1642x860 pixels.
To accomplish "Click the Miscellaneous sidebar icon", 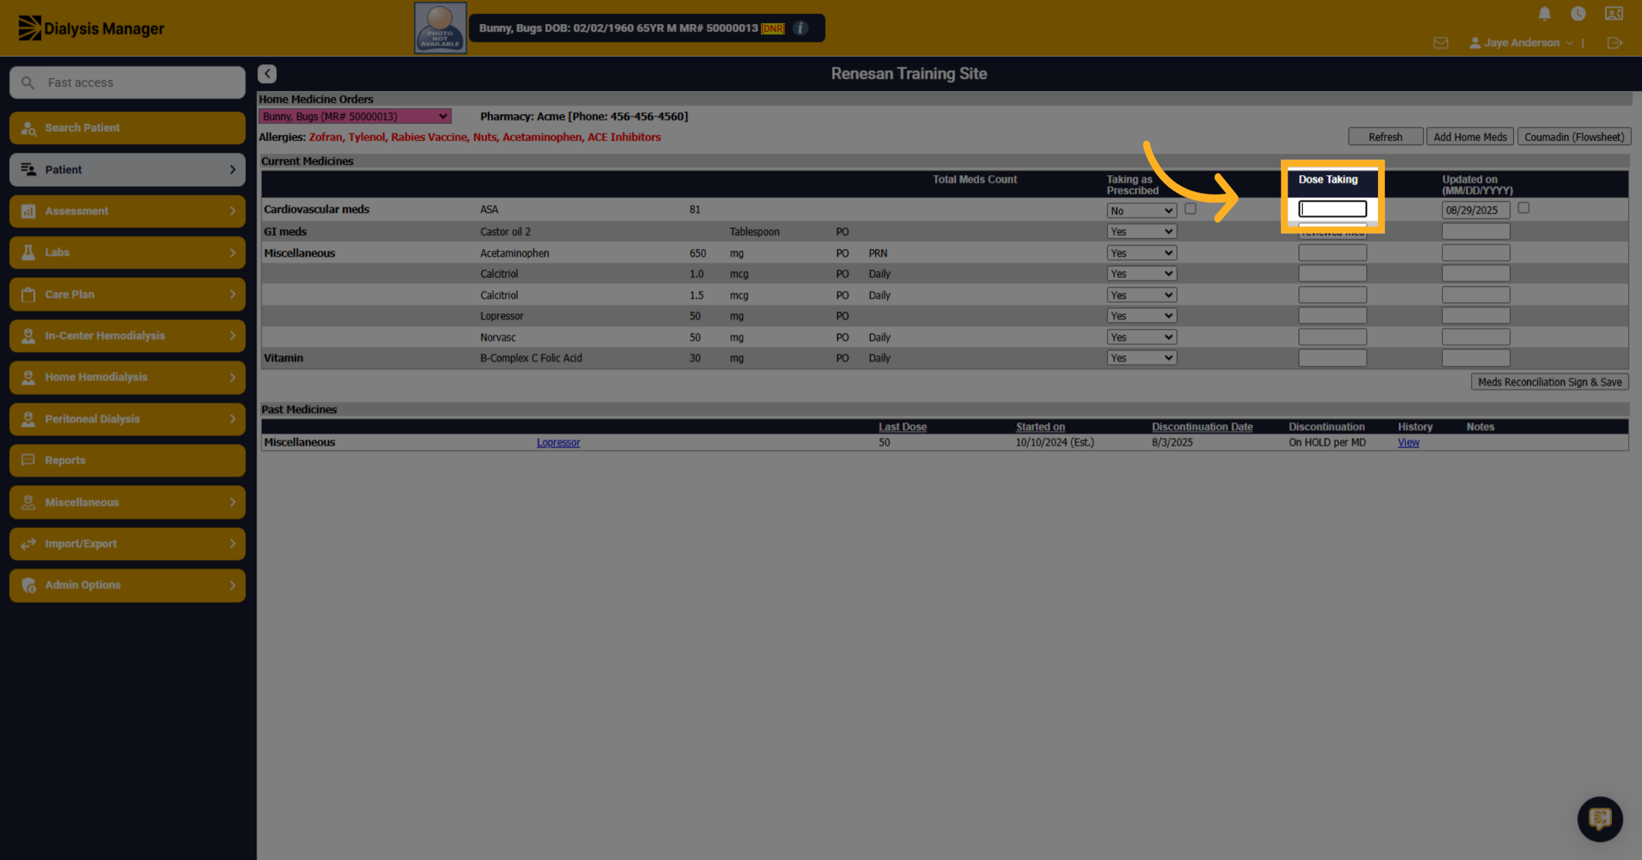I will click(28, 502).
